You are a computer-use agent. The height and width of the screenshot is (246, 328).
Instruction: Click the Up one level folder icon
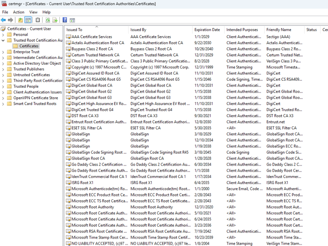pyautogui.click(x=20, y=20)
